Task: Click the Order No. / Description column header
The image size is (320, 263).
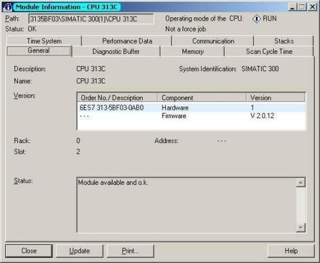Action: [117, 98]
